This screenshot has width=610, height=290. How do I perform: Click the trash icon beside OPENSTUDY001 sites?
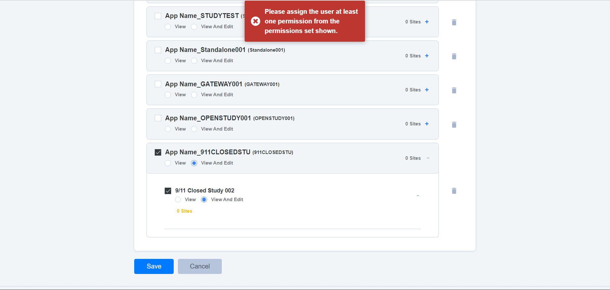(x=454, y=124)
